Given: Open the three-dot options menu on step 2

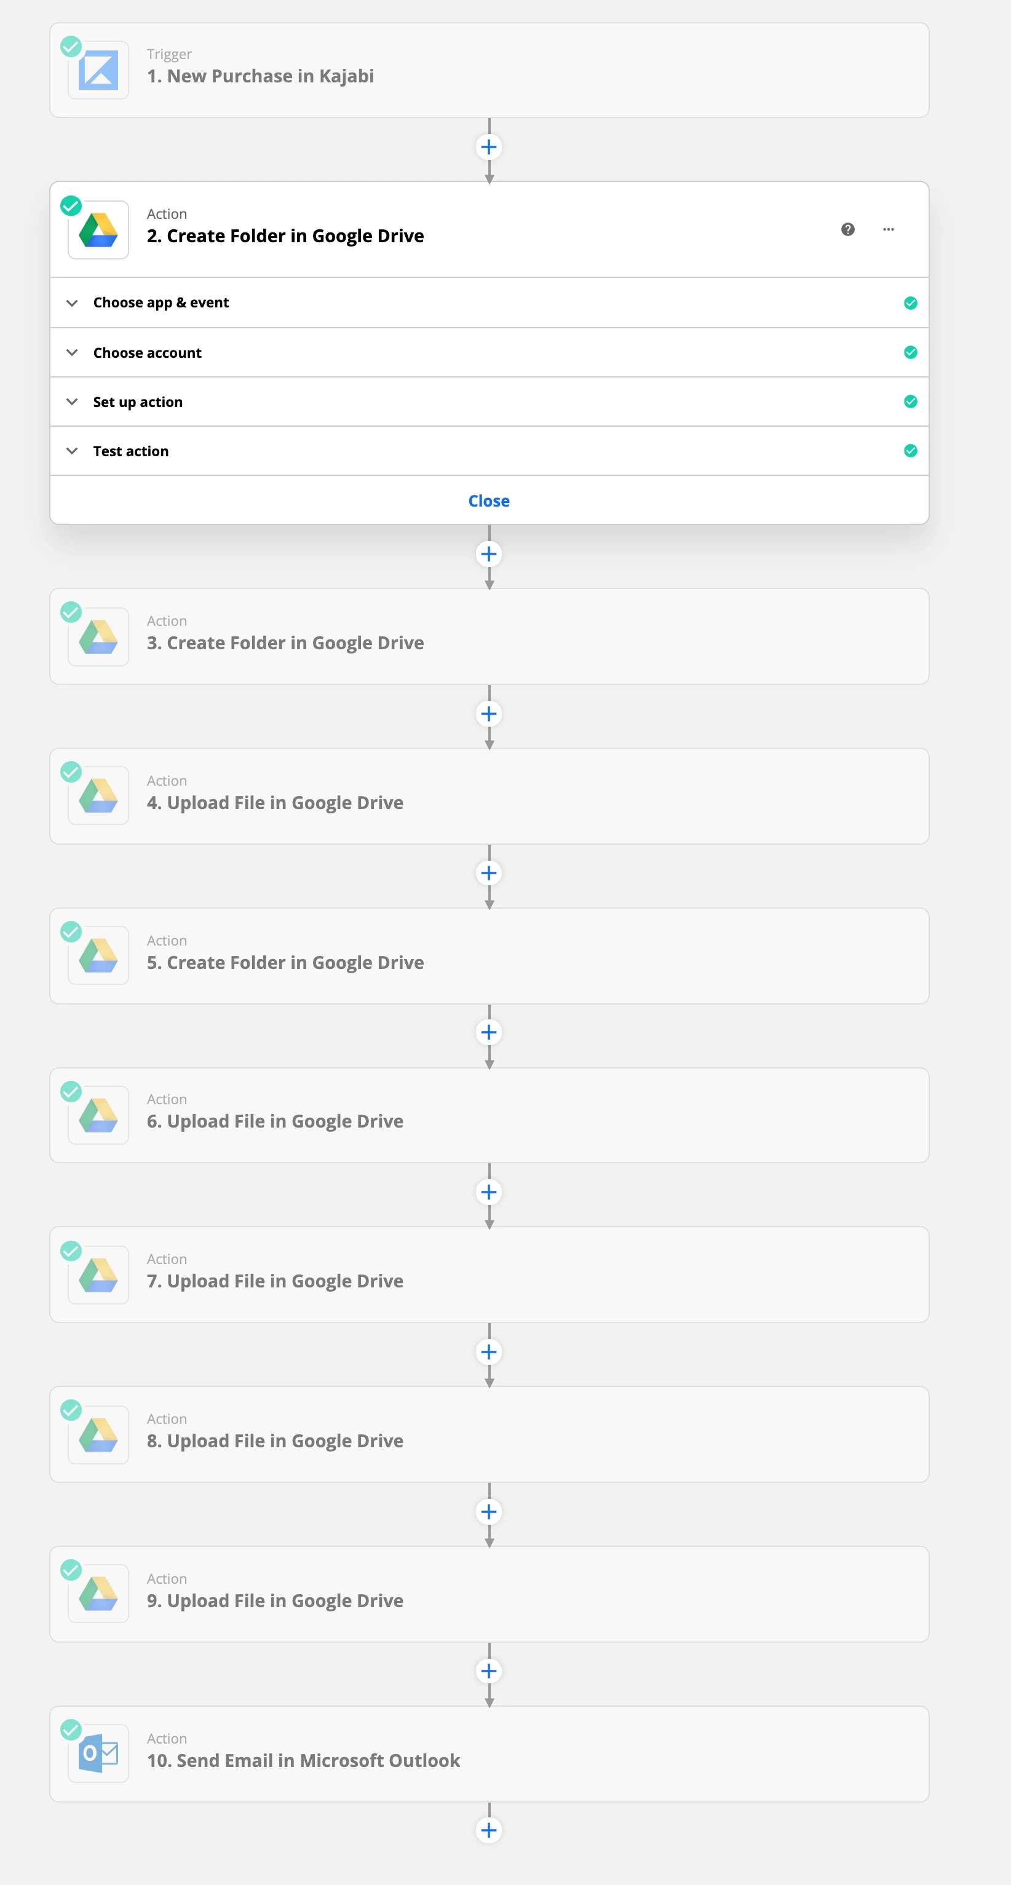Looking at the screenshot, I should pos(888,229).
